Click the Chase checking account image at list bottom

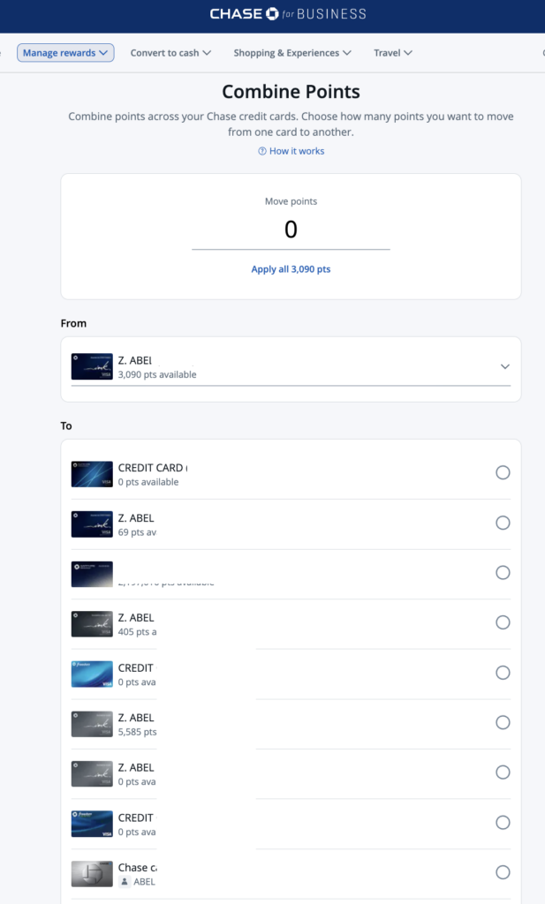tap(91, 872)
